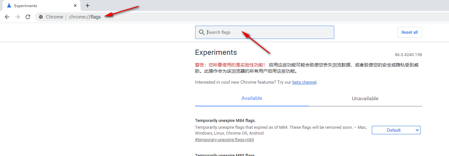Click the Experiments heading

coord(216,52)
